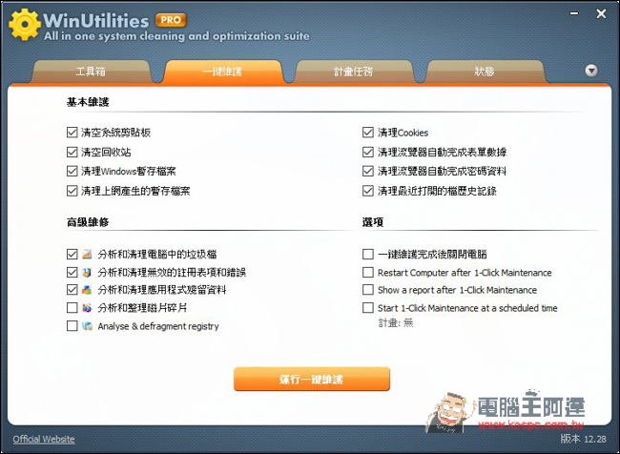The width and height of the screenshot is (620, 454).
Task: Toggle 清理流覽器自動完成表單數據 checkbox
Action: [x=368, y=152]
